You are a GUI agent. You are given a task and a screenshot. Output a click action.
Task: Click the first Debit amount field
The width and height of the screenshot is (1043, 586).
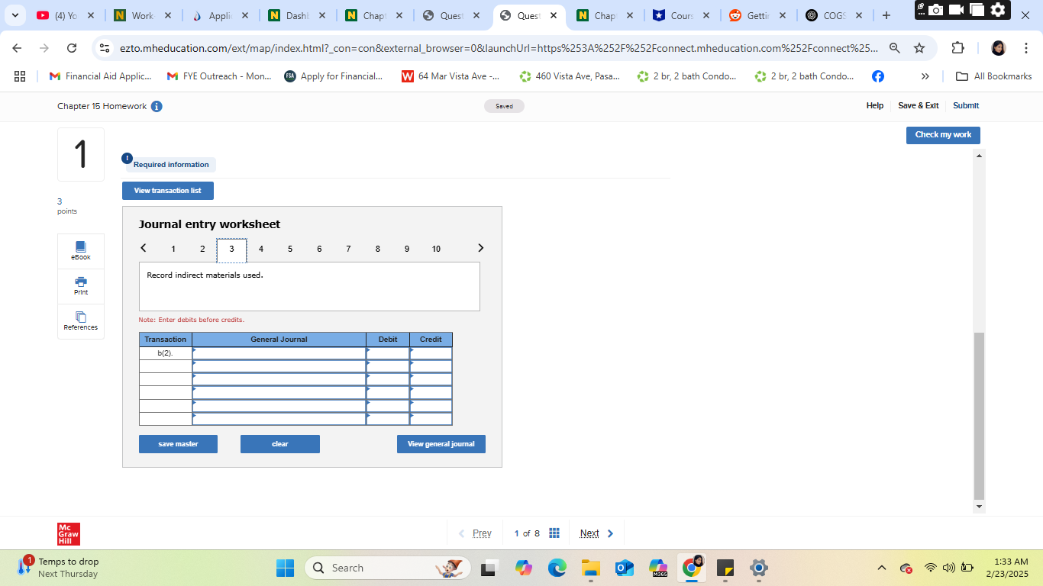[x=388, y=353]
